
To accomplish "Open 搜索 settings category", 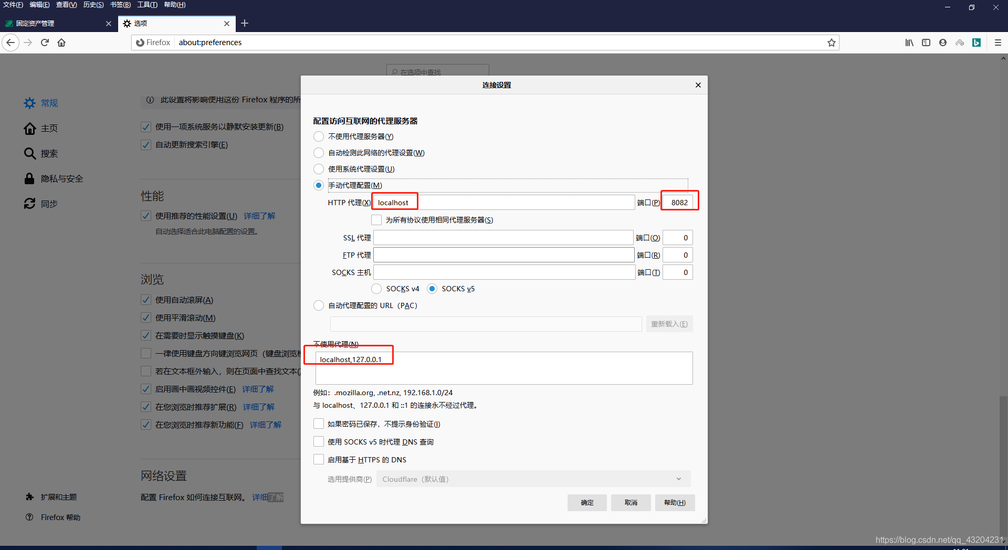I will tap(41, 153).
